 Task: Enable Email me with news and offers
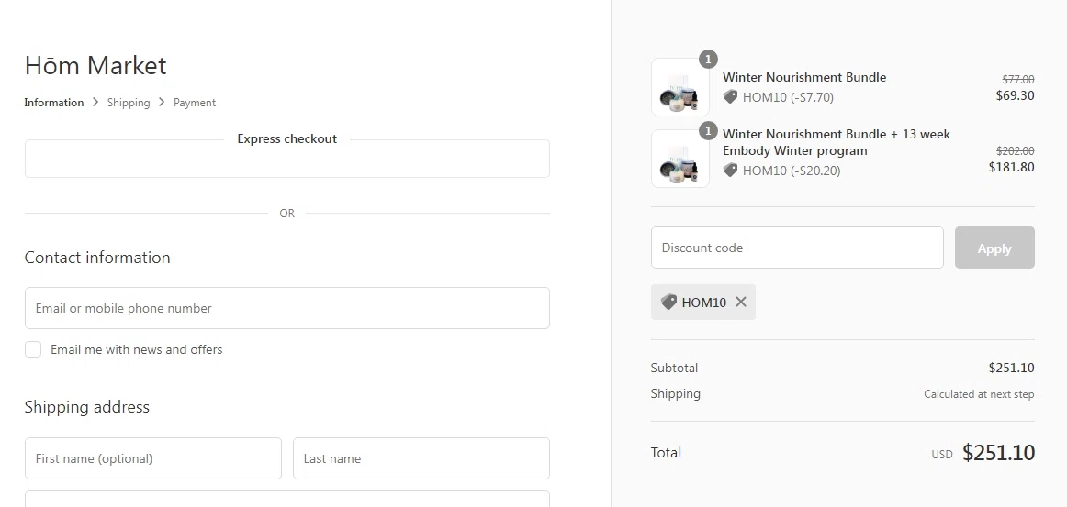(33, 349)
